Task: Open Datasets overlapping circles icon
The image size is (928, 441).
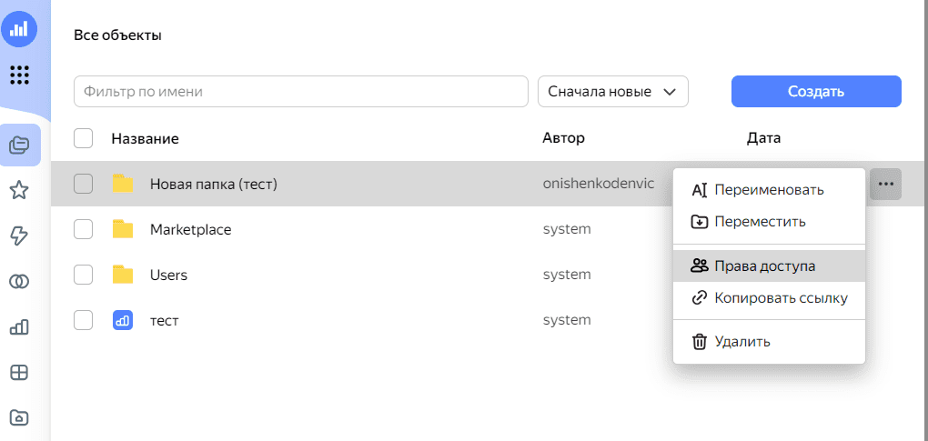Action: point(19,282)
